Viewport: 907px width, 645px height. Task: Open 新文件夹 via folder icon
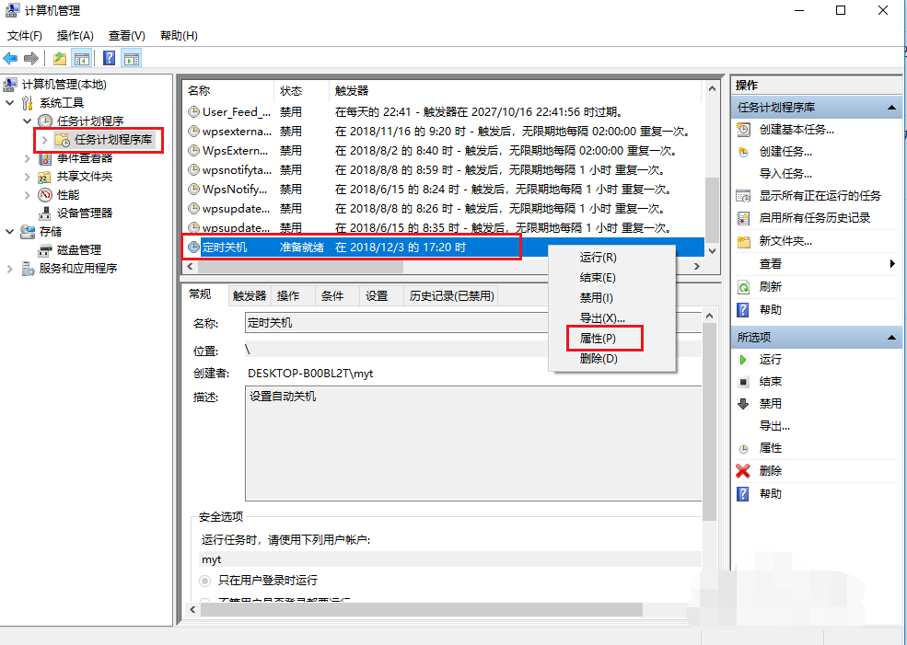point(742,241)
